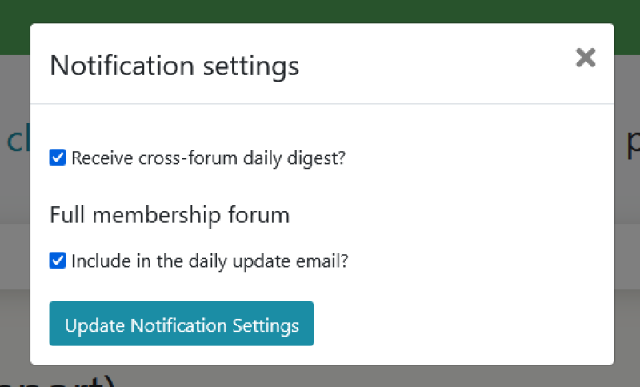Click the dimmed large text below the dialog

click(x=64, y=380)
